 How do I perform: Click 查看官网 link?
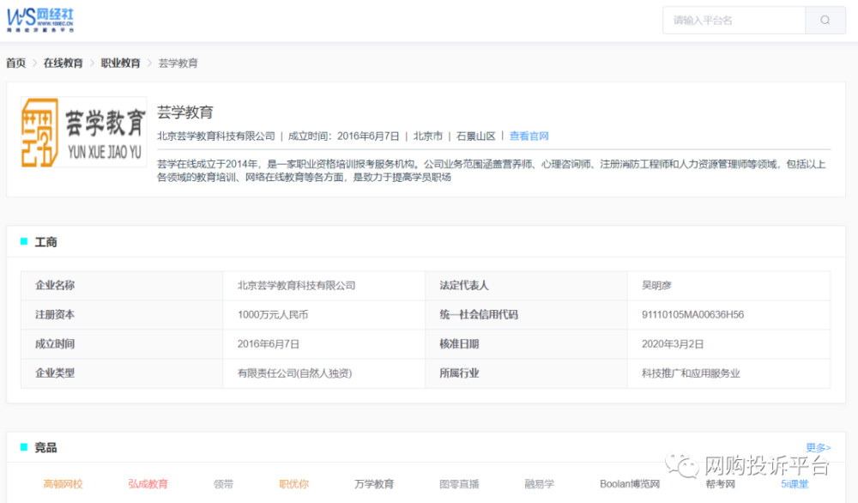[529, 136]
